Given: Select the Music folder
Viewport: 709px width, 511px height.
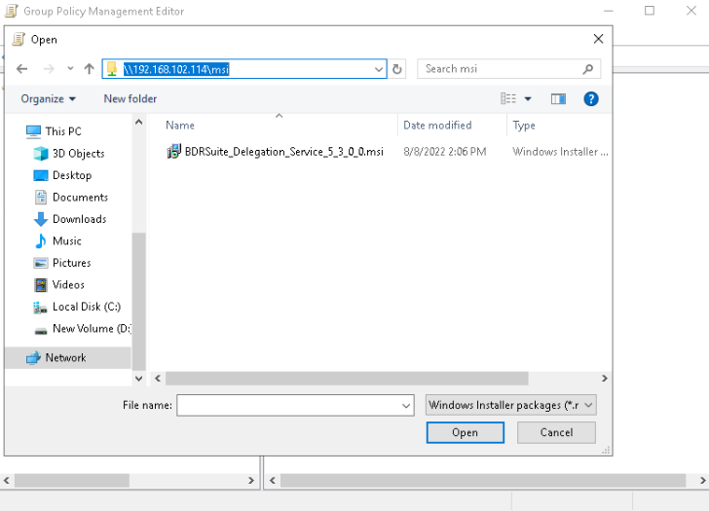Looking at the screenshot, I should click(x=66, y=240).
